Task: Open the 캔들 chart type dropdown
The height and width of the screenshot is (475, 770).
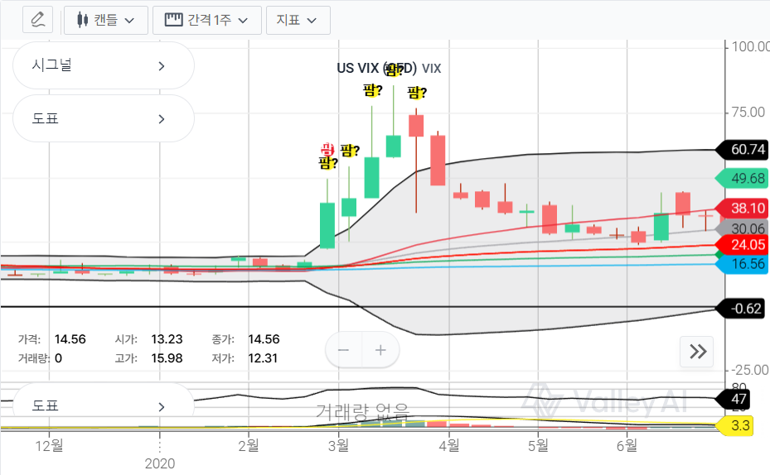Action: click(x=105, y=20)
